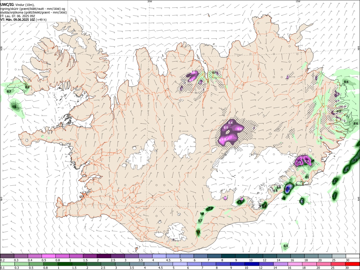
Task: Click the header line starting 'rigning/skúrir'
Action: (33, 8)
